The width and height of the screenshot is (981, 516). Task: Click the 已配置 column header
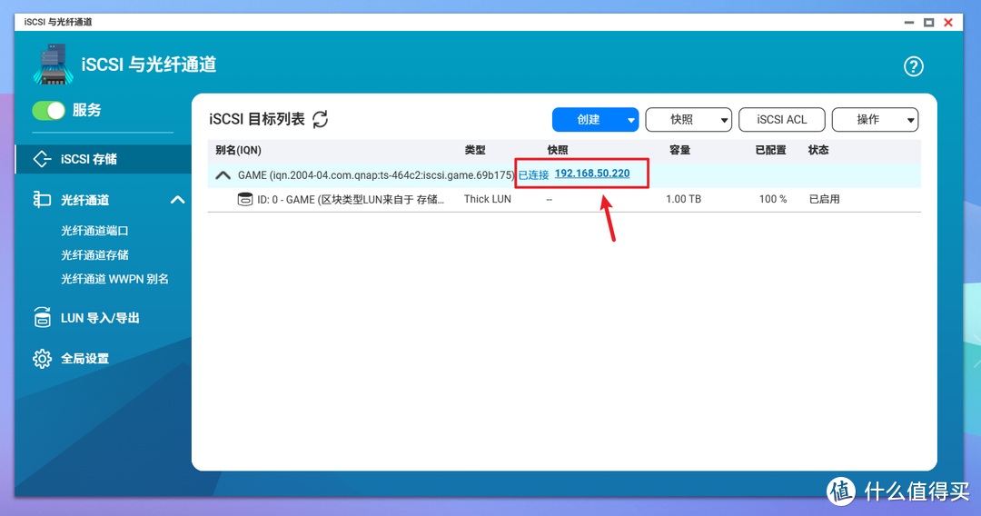[770, 150]
